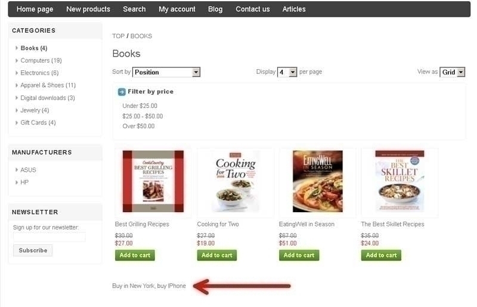Open My account in navigation bar
This screenshot has height=307, width=477.
176,9
